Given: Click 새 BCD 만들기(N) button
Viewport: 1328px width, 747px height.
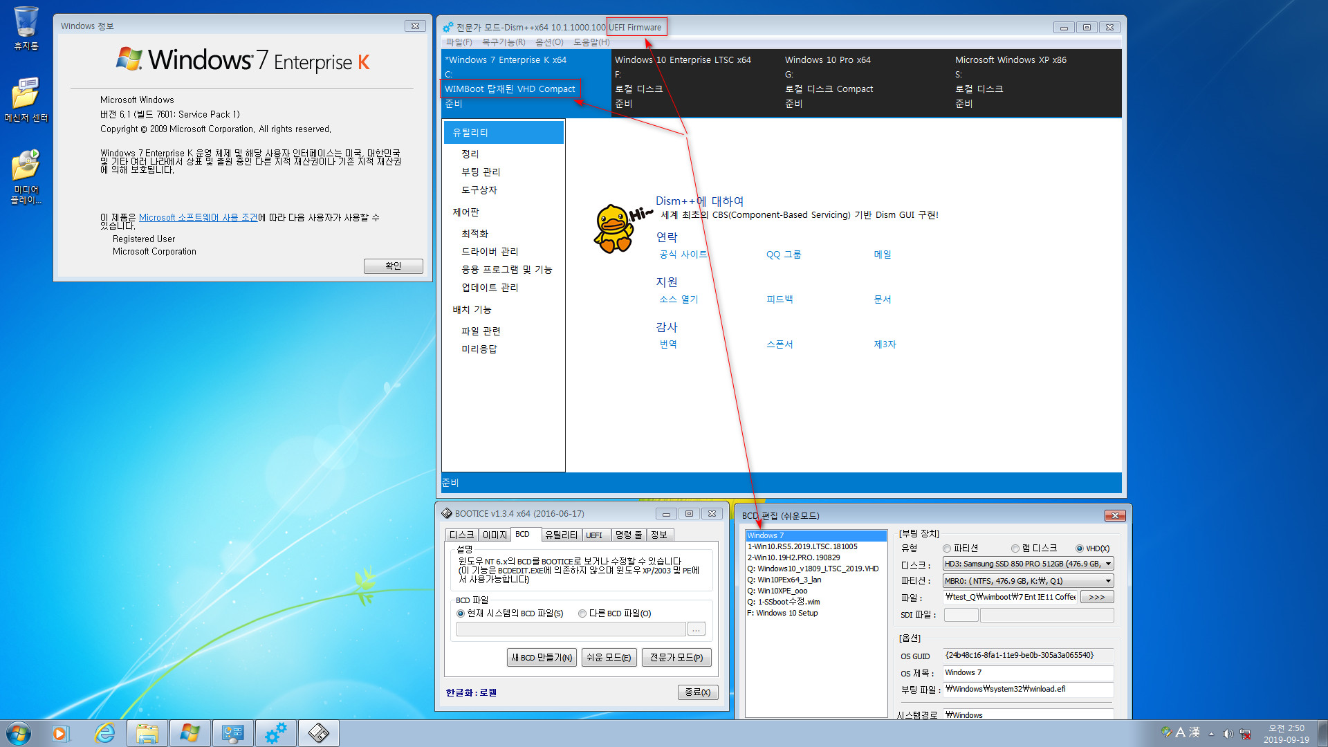Looking at the screenshot, I should coord(542,657).
